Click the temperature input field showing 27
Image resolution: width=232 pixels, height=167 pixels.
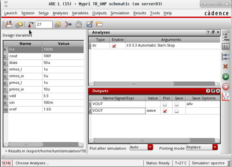(x=44, y=24)
